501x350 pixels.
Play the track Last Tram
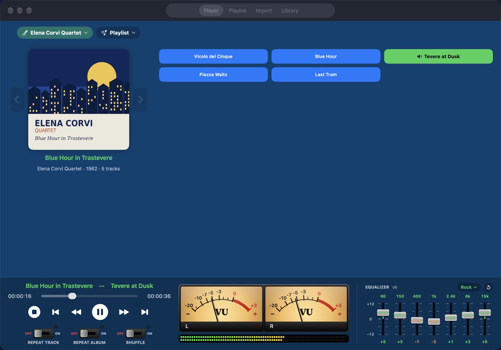click(x=326, y=75)
